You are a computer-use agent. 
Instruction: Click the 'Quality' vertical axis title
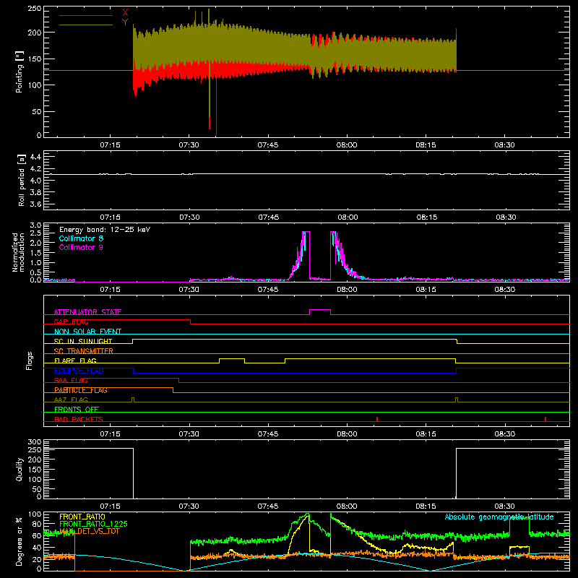(x=20, y=469)
